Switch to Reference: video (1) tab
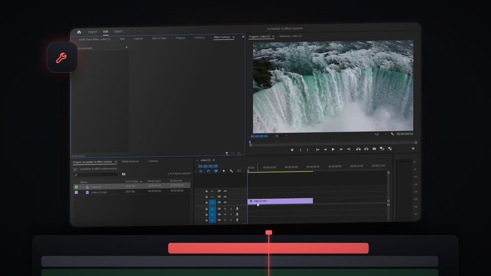 (291, 36)
